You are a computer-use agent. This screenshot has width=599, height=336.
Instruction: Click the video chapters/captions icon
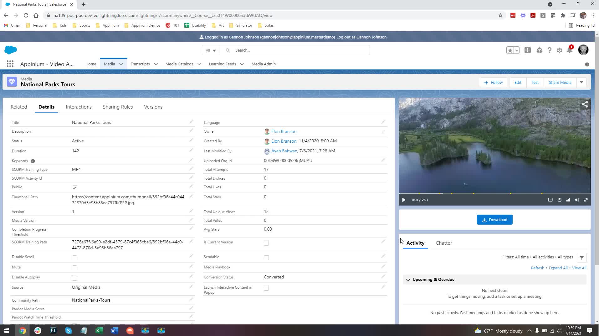551,200
